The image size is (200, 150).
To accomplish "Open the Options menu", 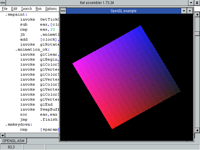I will coord(51,9).
